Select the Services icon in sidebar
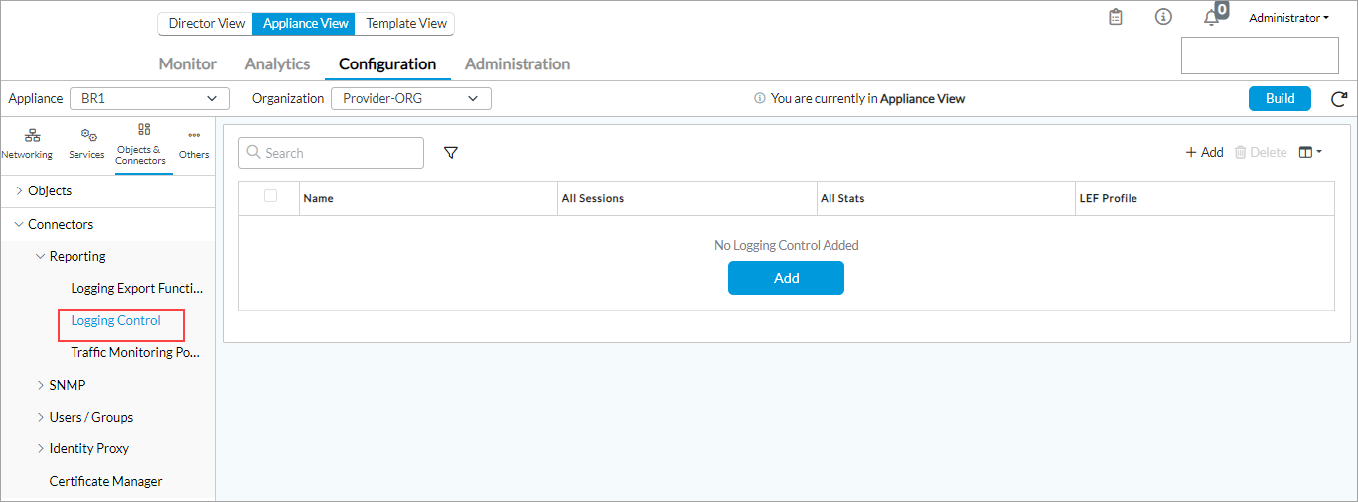The width and height of the screenshot is (1358, 502). coord(87,143)
